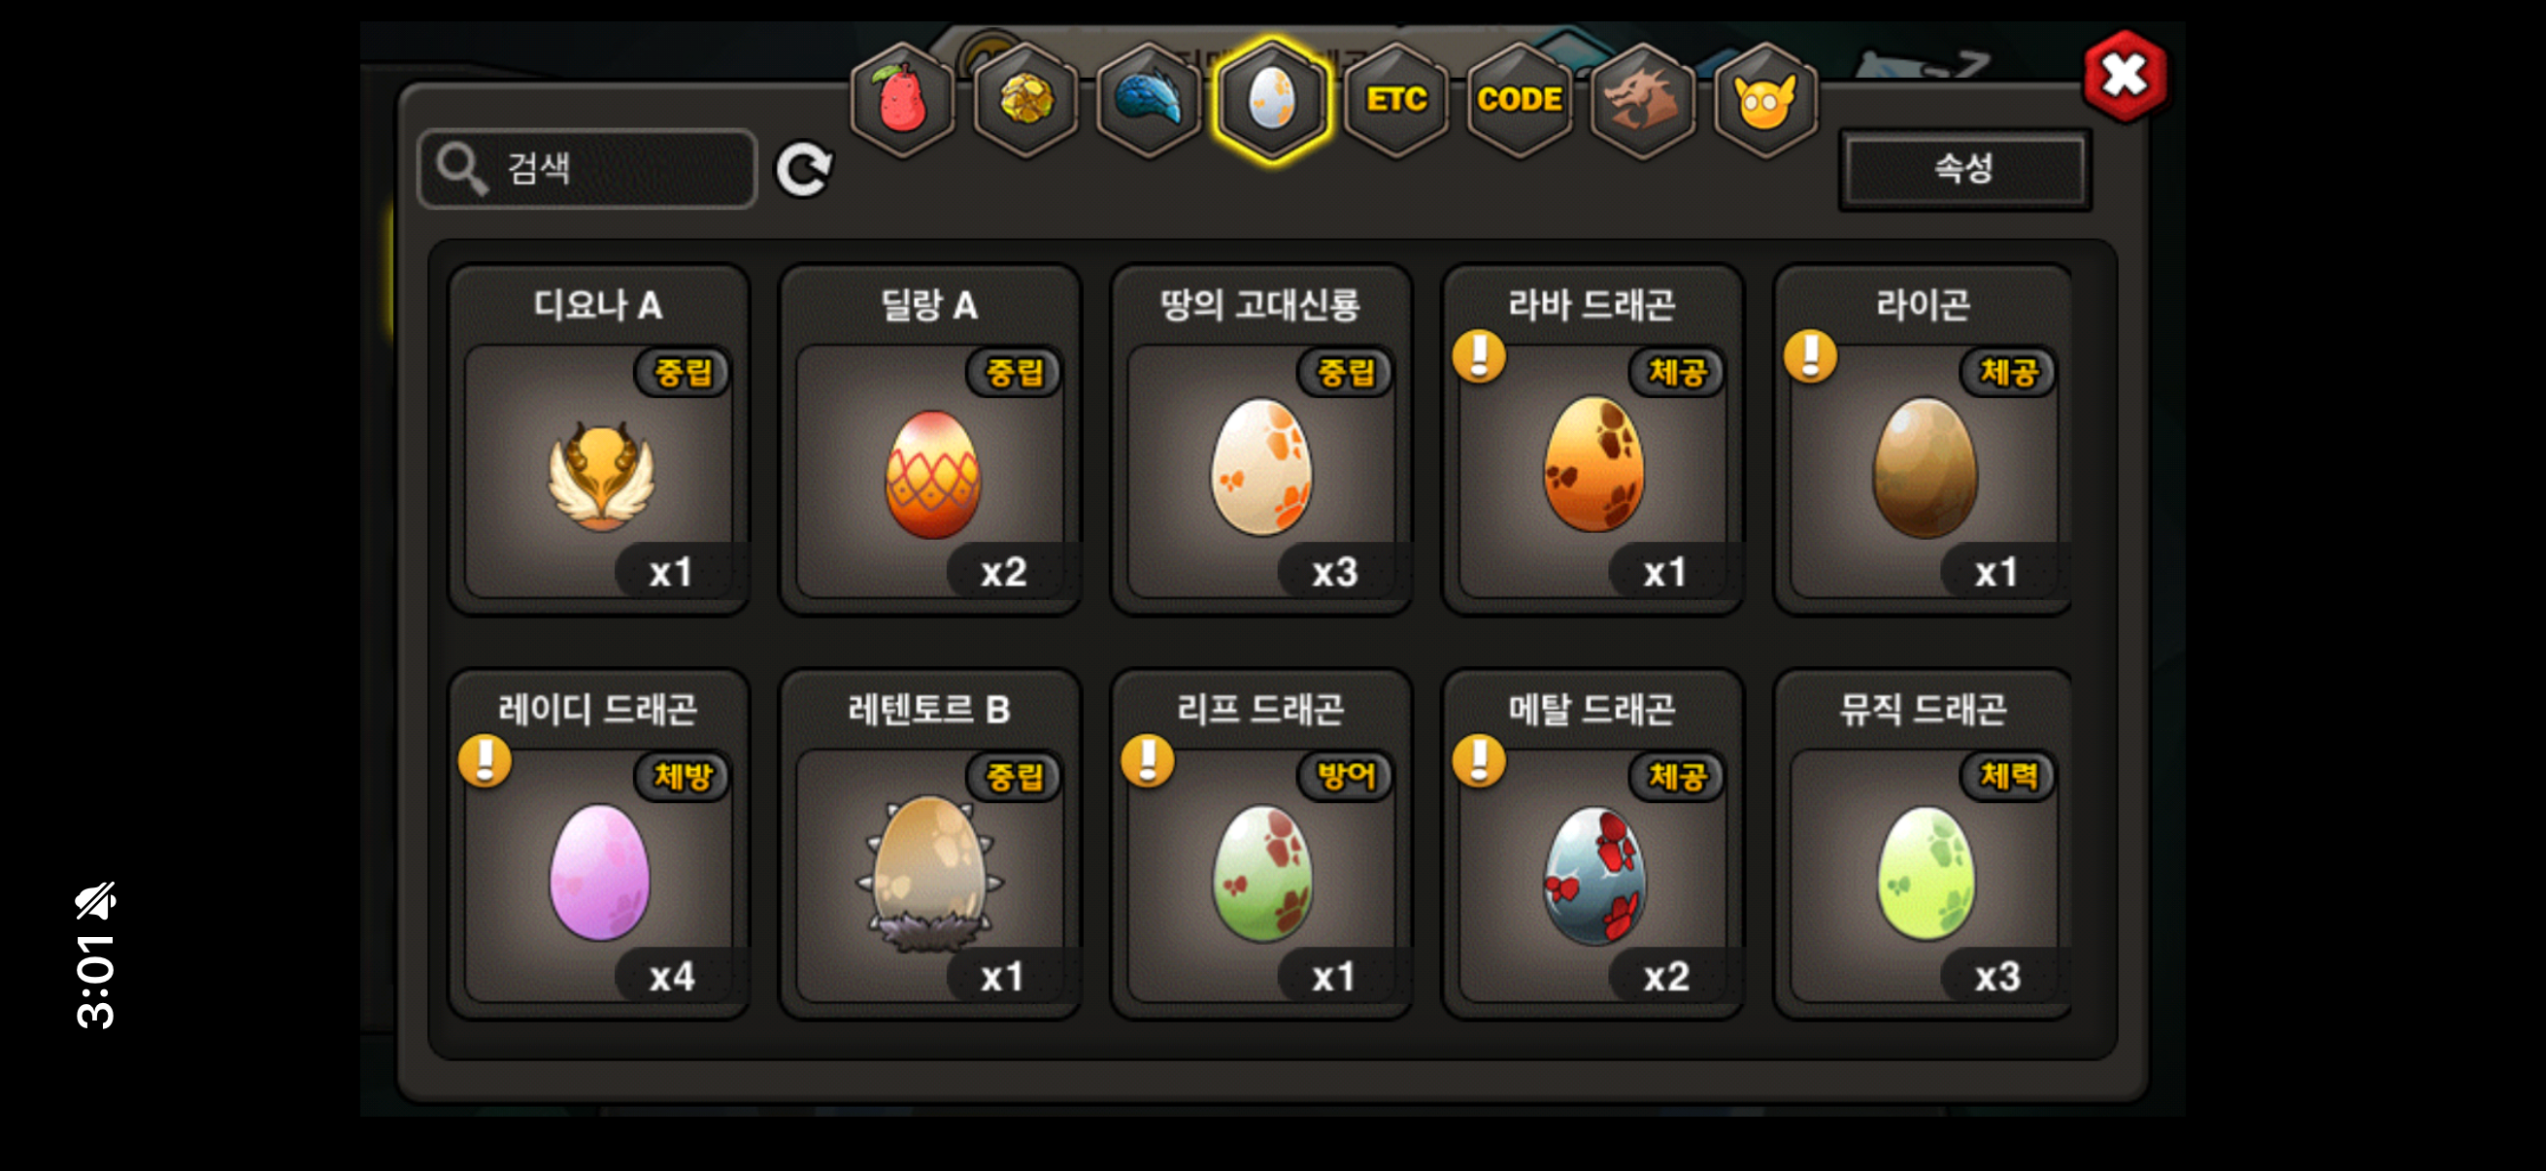This screenshot has height=1171, width=2546.
Task: Choose the 레이디 드래곤 pink egg
Action: tap(599, 844)
